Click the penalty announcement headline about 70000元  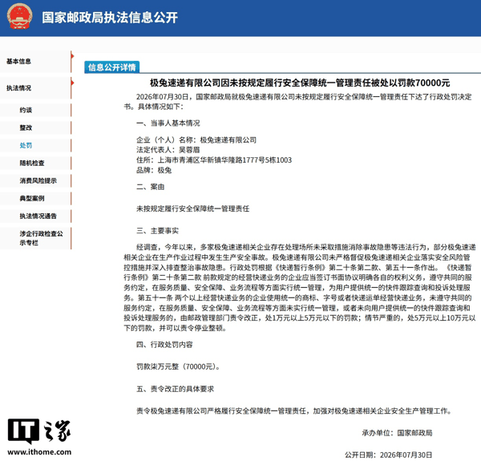[300, 83]
